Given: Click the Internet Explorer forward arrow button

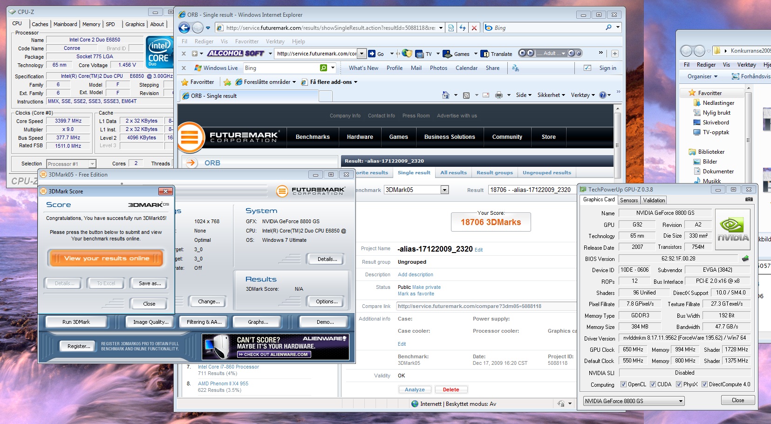Looking at the screenshot, I should tap(198, 28).
